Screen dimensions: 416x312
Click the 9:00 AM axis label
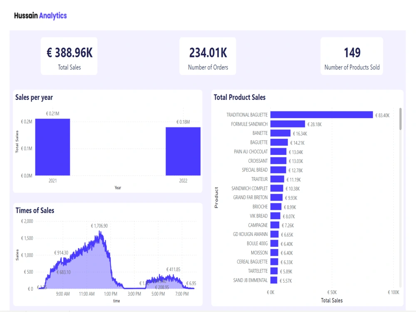click(x=62, y=293)
